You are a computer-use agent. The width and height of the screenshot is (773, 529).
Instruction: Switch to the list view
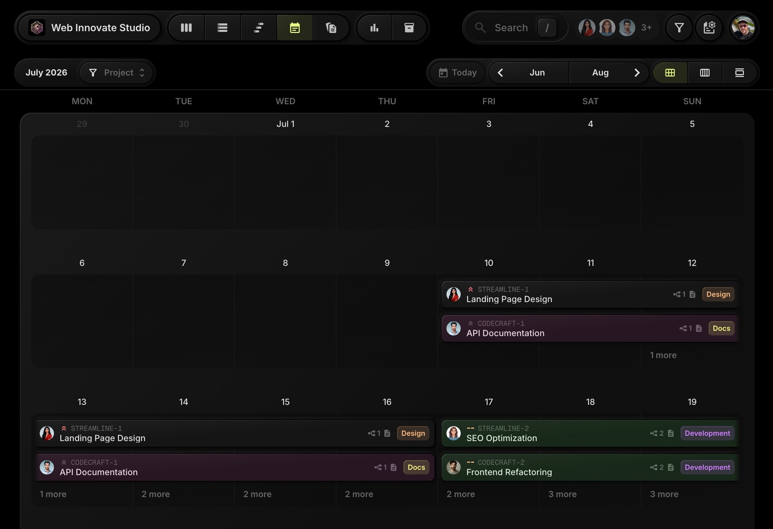point(222,28)
